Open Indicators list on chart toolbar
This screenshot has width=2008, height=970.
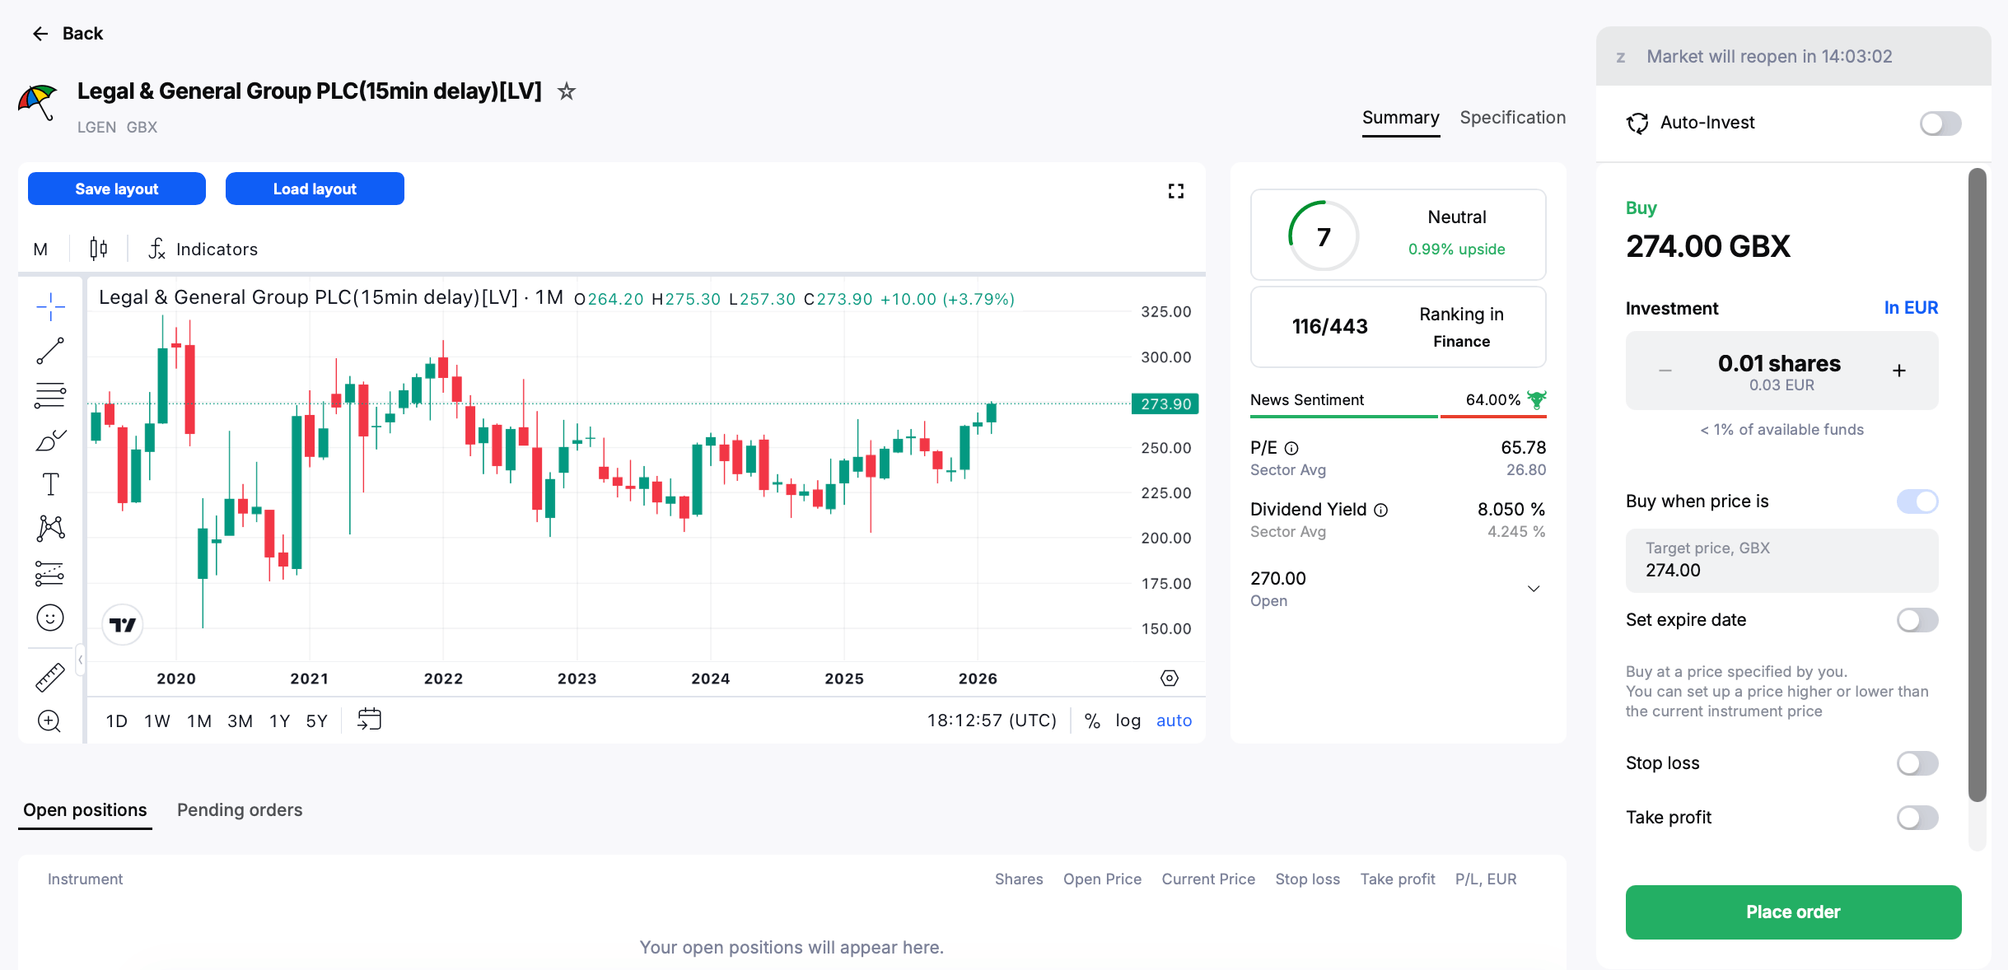(x=203, y=249)
